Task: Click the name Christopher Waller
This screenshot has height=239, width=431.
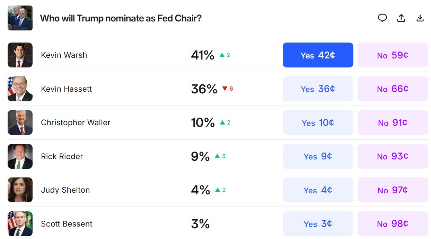Action: [76, 122]
